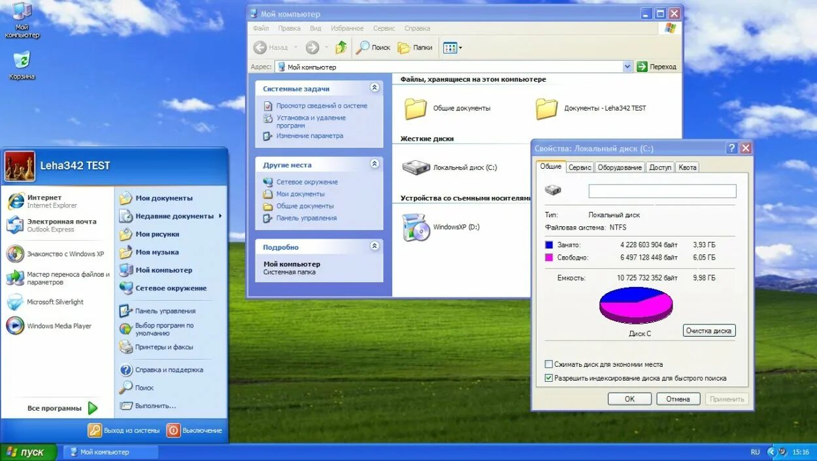Click Выключение shutdown button
The height and width of the screenshot is (461, 817).
[195, 430]
